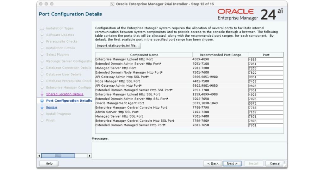Viewport: 324px width, 170px height.
Task: Click the Component Name column header
Action: tap(144, 55)
